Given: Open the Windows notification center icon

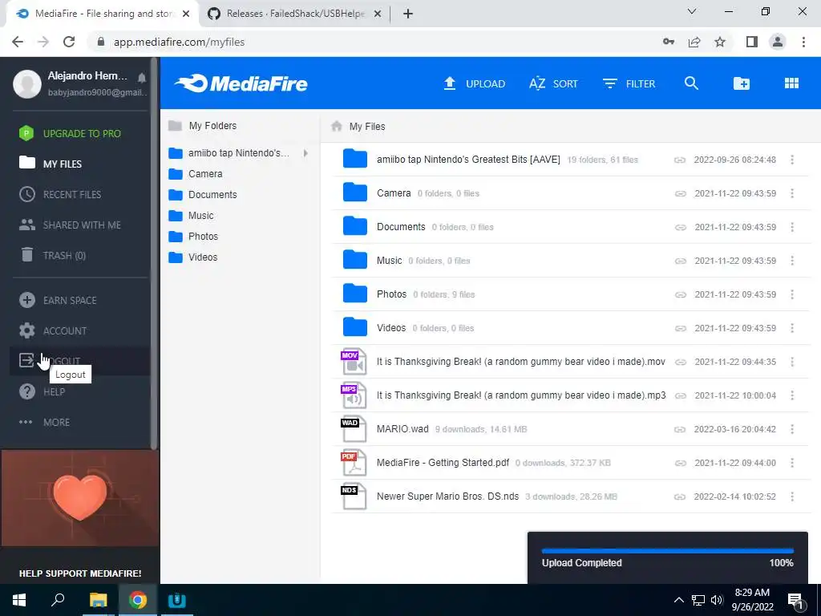Looking at the screenshot, I should point(796,601).
